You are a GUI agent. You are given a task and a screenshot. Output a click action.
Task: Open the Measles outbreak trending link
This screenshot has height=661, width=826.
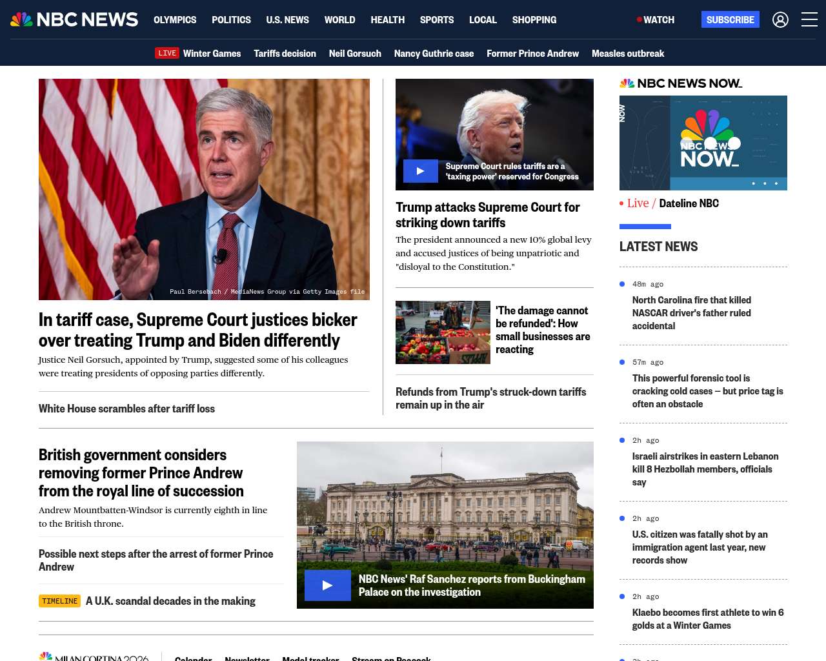tap(627, 54)
